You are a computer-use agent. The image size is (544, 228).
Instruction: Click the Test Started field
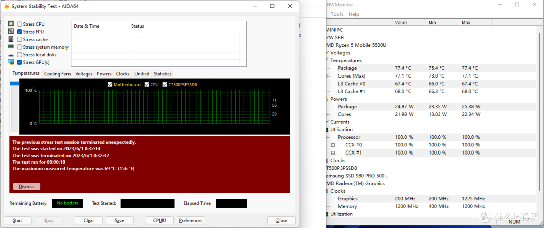(148, 203)
